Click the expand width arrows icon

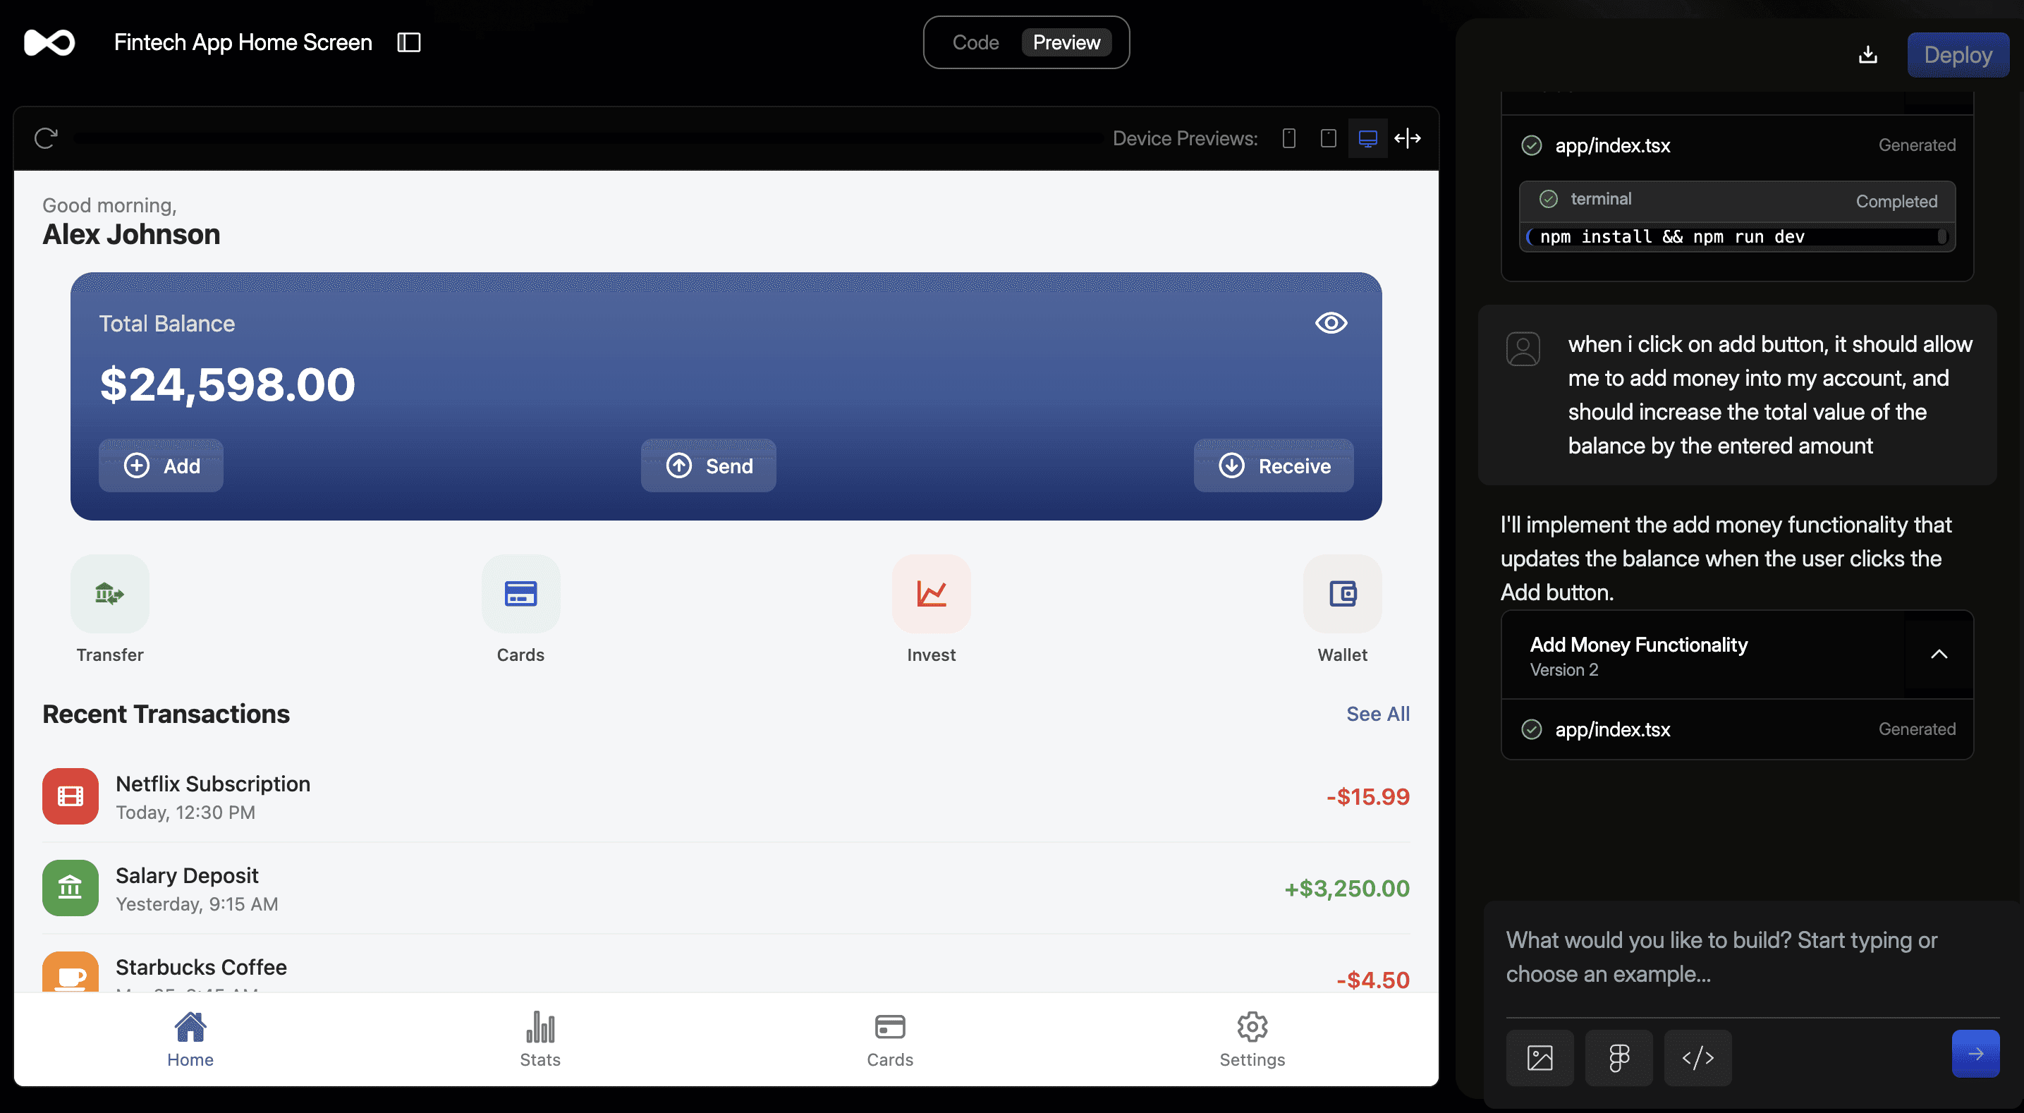[x=1407, y=139]
